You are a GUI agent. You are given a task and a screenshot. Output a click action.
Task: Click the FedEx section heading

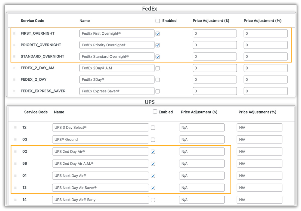click(x=150, y=9)
